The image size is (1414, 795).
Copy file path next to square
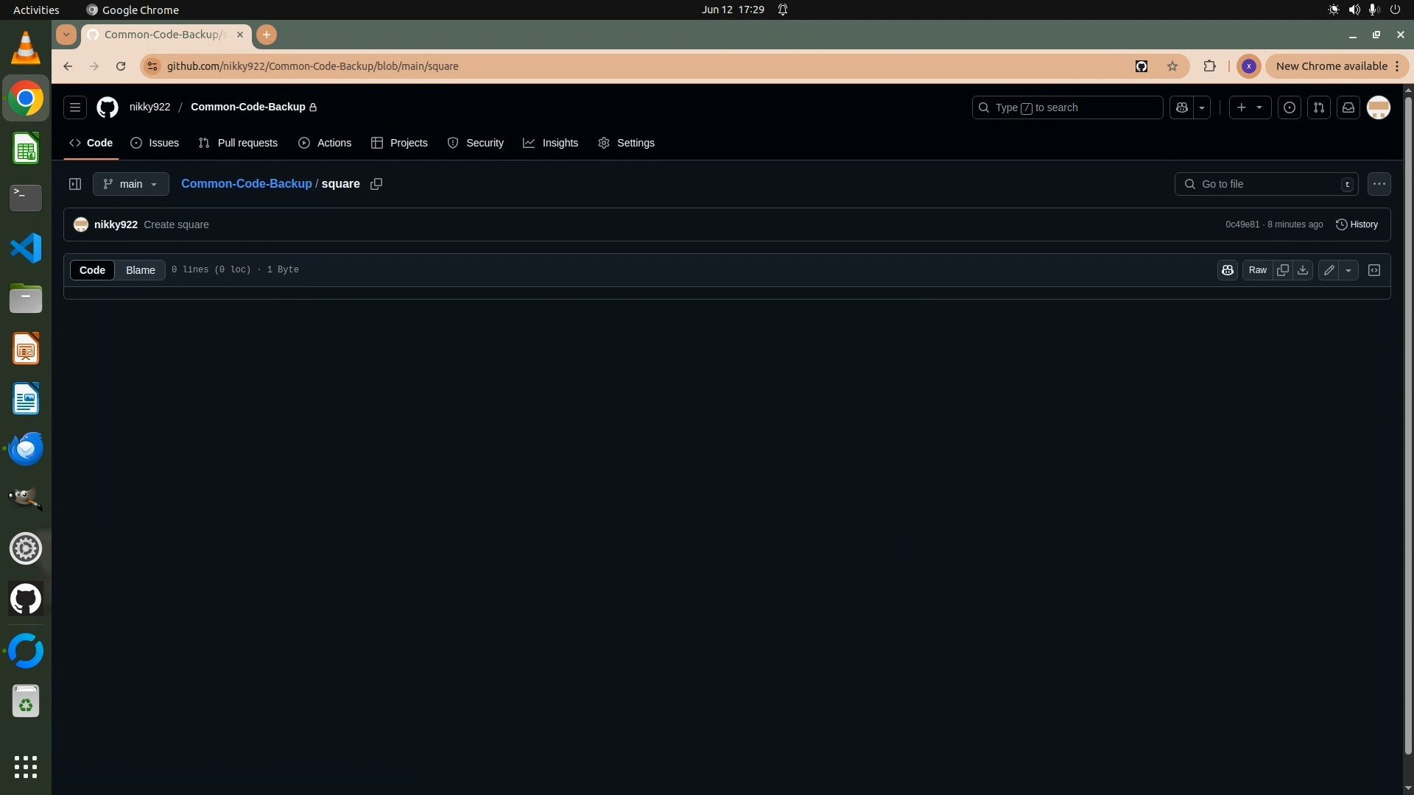[376, 184]
